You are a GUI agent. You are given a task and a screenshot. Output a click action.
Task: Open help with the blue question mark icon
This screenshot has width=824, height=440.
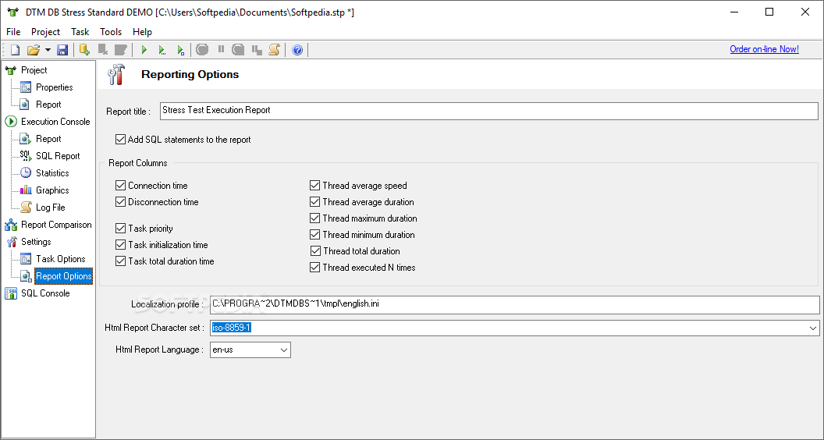pos(297,50)
